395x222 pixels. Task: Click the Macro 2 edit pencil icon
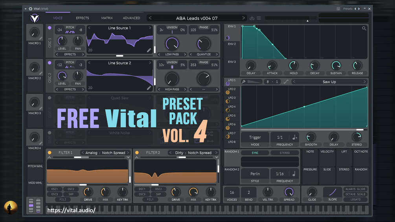(41, 73)
